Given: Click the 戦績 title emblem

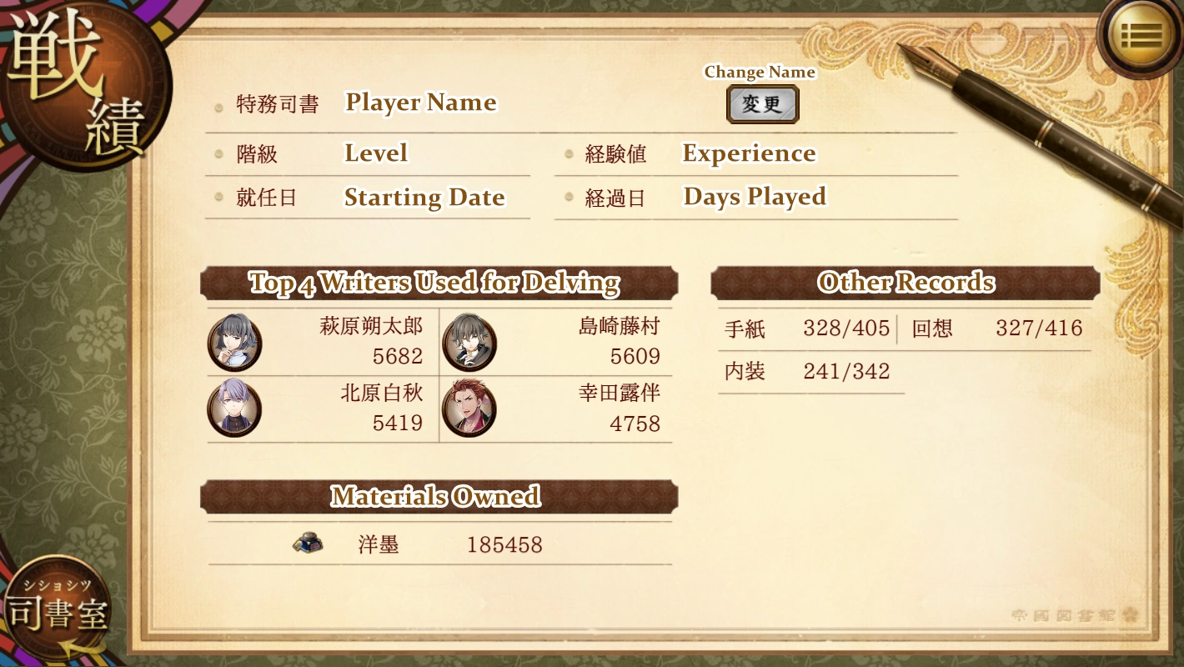Looking at the screenshot, I should (83, 83).
